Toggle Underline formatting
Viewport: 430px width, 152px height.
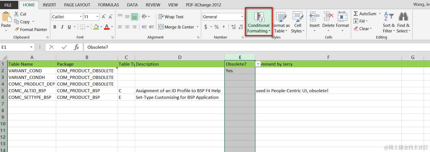69,27
